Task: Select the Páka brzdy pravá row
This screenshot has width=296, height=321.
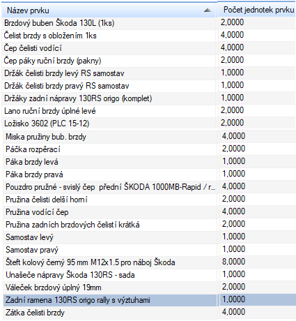Action: (x=150, y=174)
